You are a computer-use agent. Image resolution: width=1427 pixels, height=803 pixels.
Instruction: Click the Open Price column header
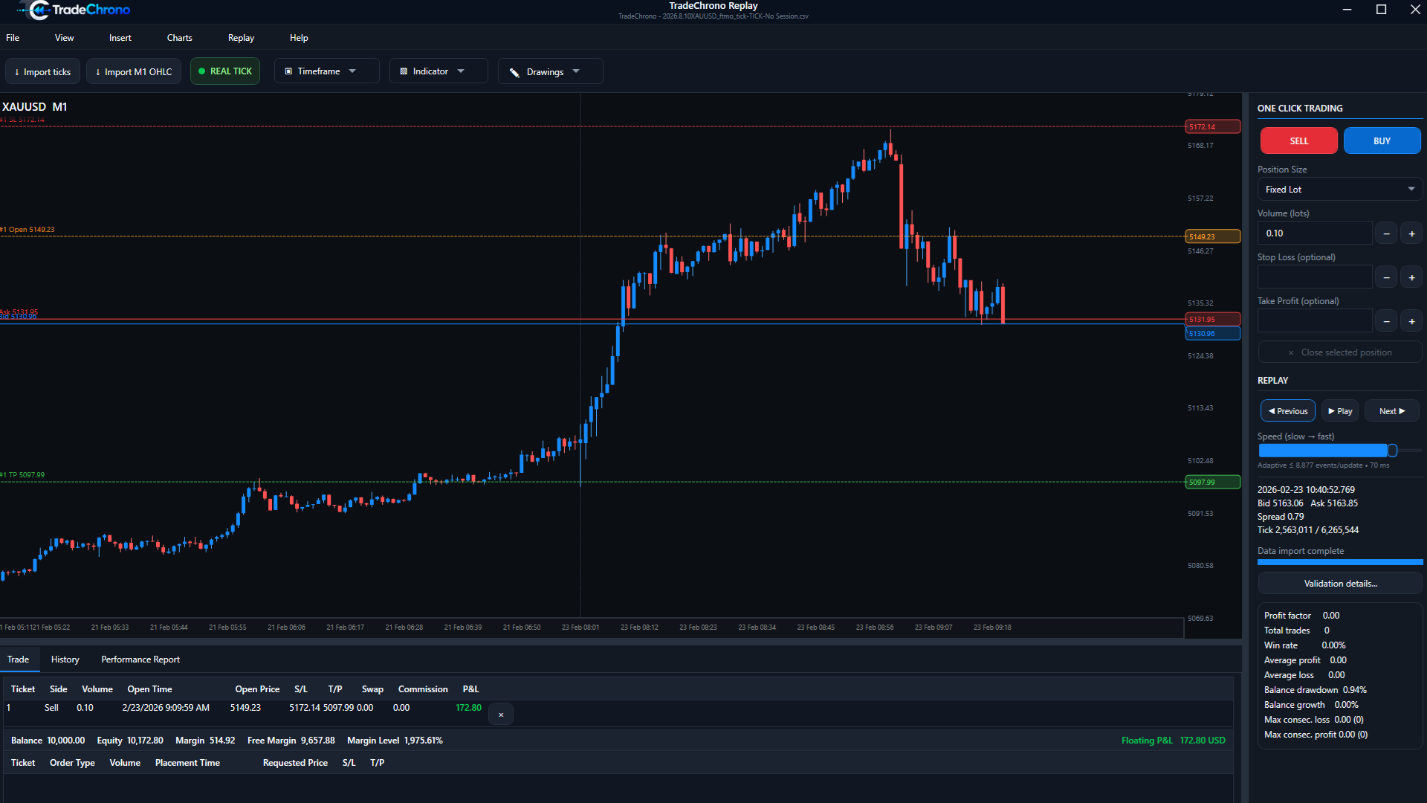pos(257,689)
